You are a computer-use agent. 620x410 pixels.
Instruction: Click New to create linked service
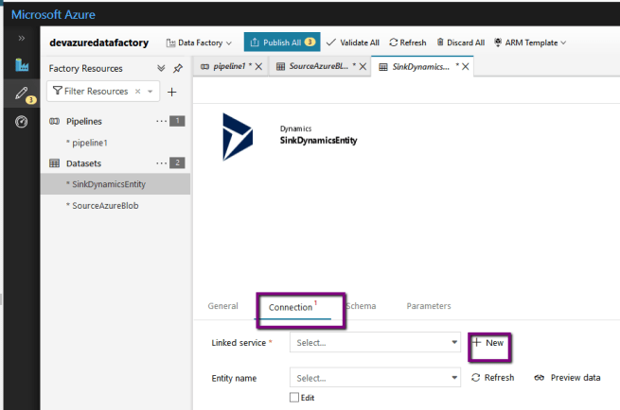click(x=487, y=343)
